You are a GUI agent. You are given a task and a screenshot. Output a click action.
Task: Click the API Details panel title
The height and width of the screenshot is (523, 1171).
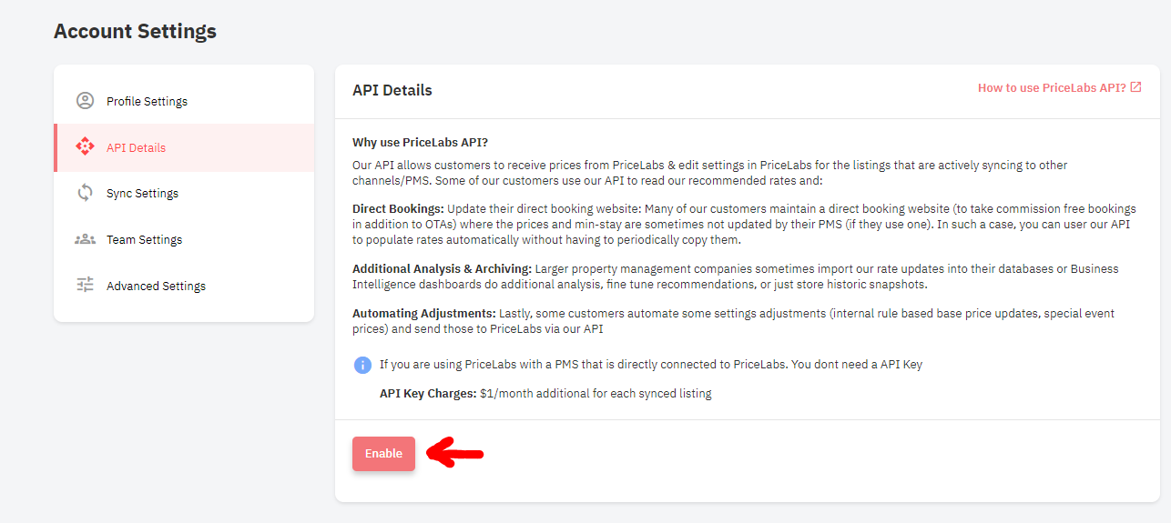point(392,90)
